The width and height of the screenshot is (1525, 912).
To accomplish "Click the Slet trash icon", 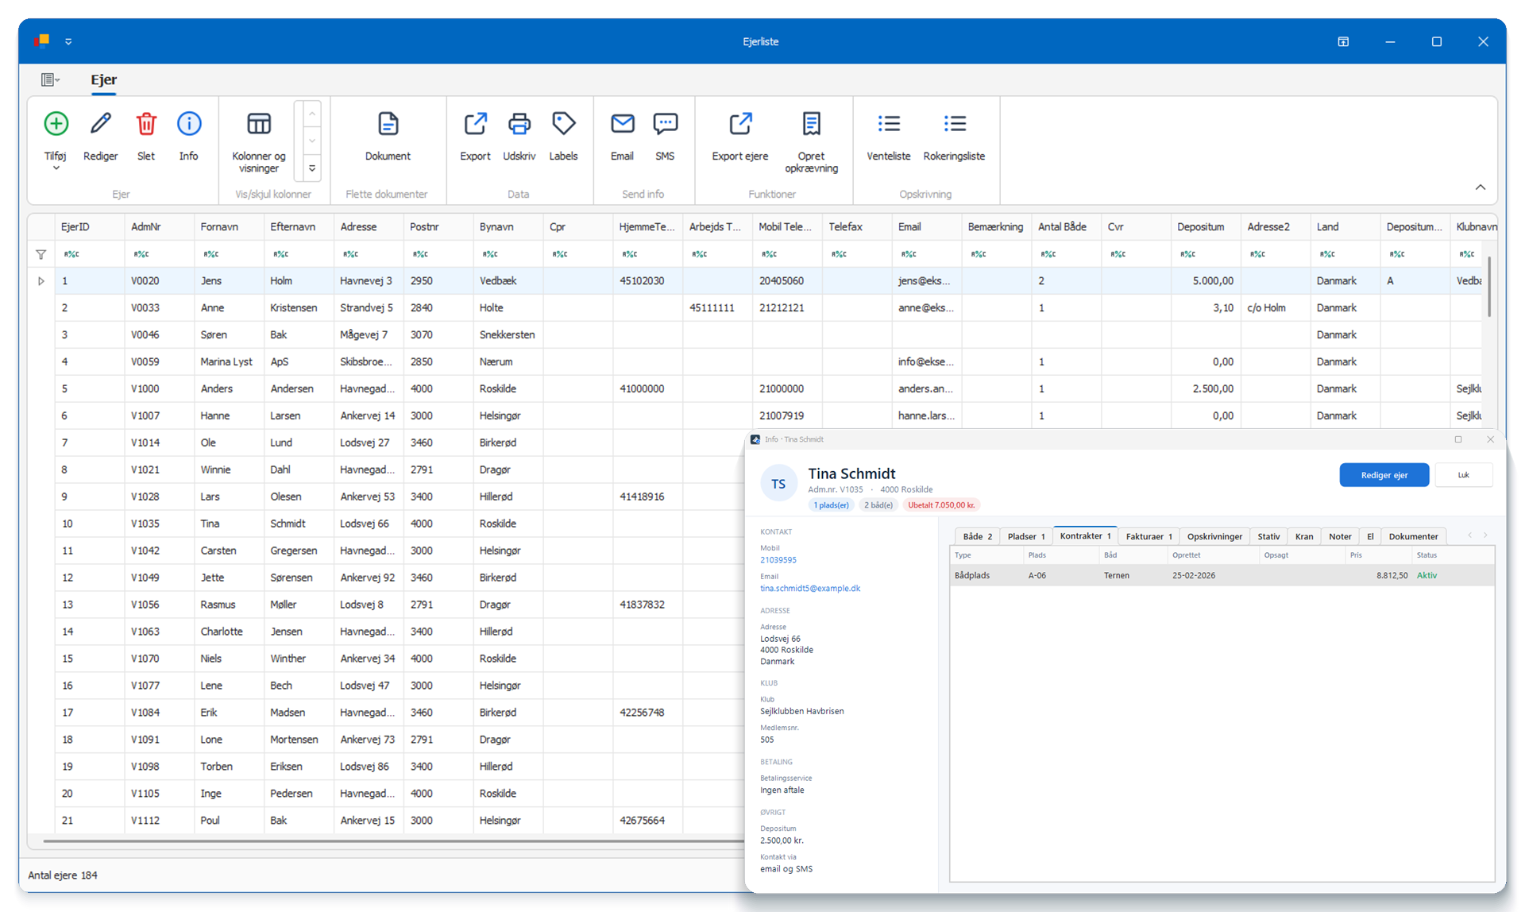I will tap(146, 124).
